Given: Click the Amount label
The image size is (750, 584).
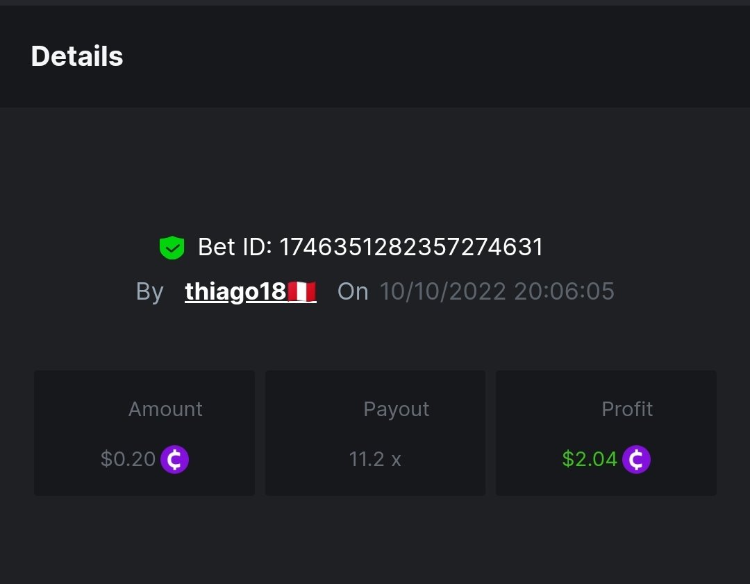Looking at the screenshot, I should tap(165, 409).
